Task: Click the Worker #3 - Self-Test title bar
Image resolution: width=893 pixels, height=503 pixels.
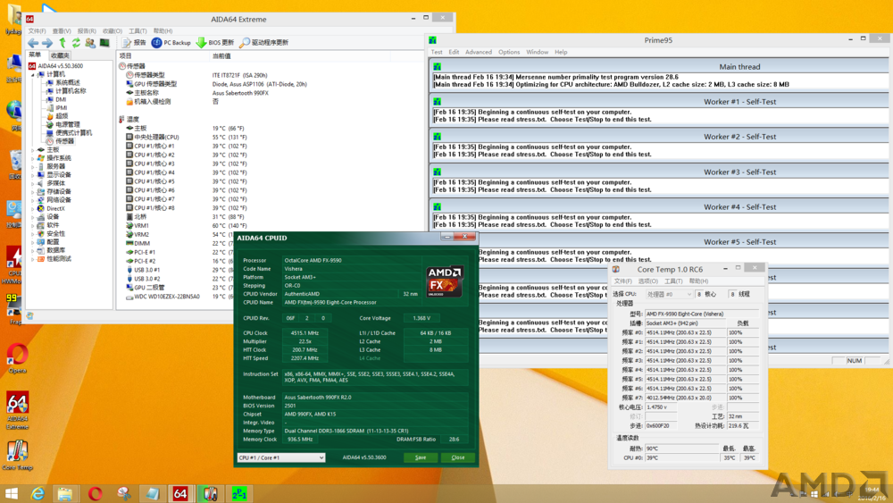Action: [x=659, y=172]
